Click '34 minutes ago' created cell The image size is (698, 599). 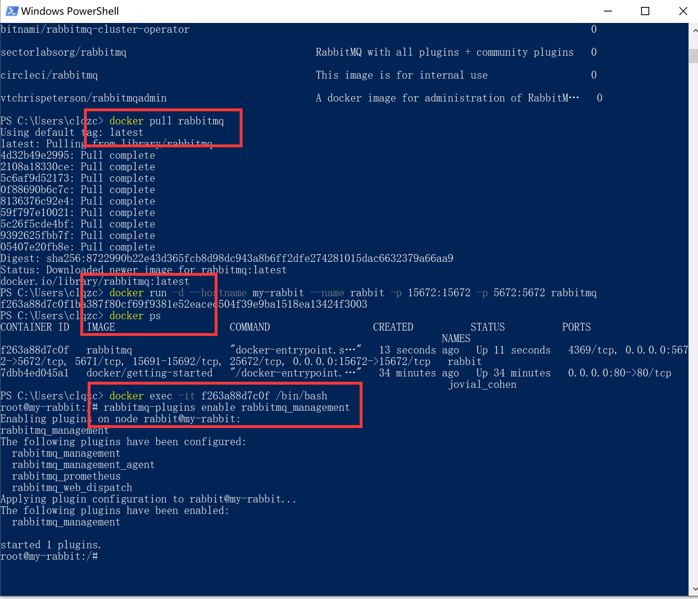click(419, 373)
